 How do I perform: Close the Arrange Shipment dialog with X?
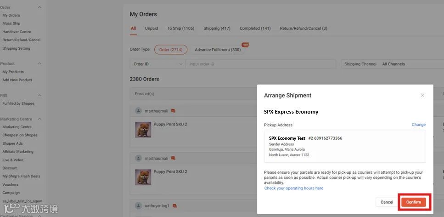click(x=422, y=95)
